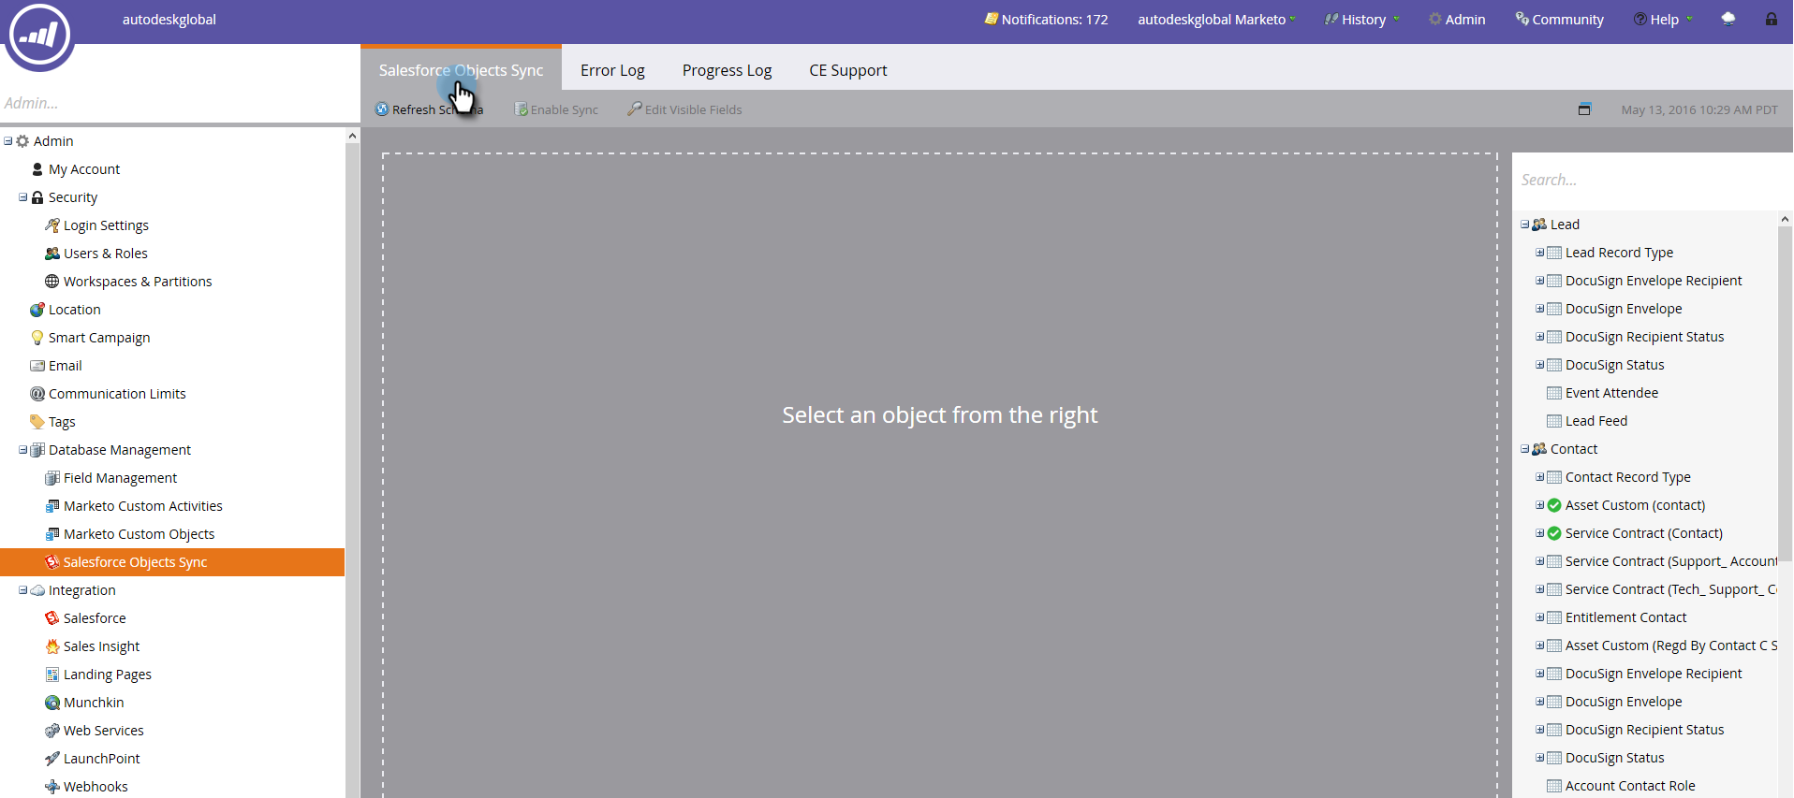Expand Contact Record Type object
1794x798 pixels.
1539,477
